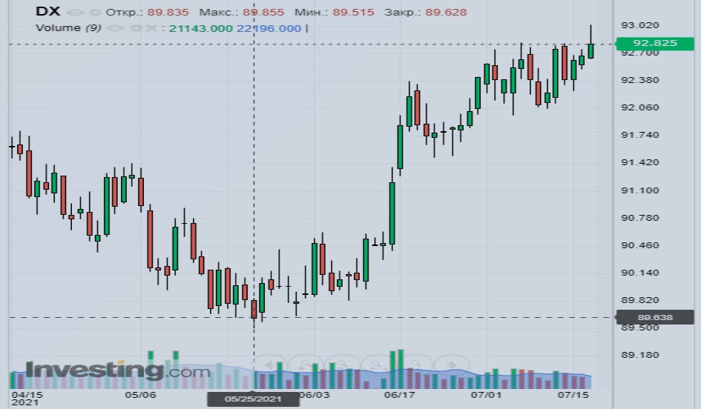The width and height of the screenshot is (701, 409).
Task: Open DX series settings gear icon
Action: (x=95, y=13)
